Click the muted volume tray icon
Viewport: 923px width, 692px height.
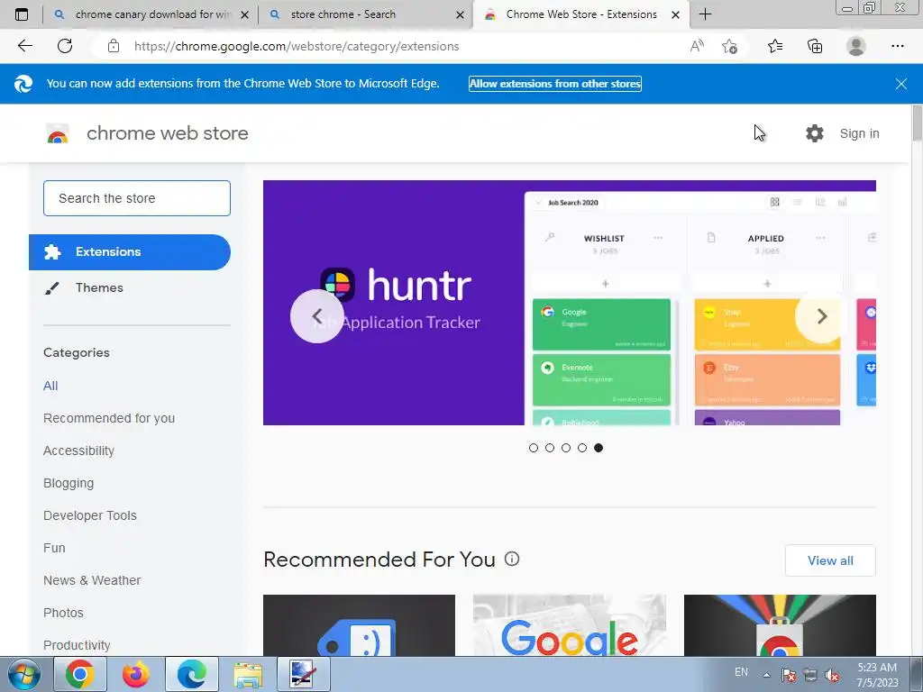[832, 675]
